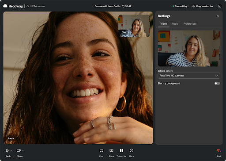Click the Headway cloud logo
Image resolution: width=226 pixels, height=161 pixels.
point(5,6)
